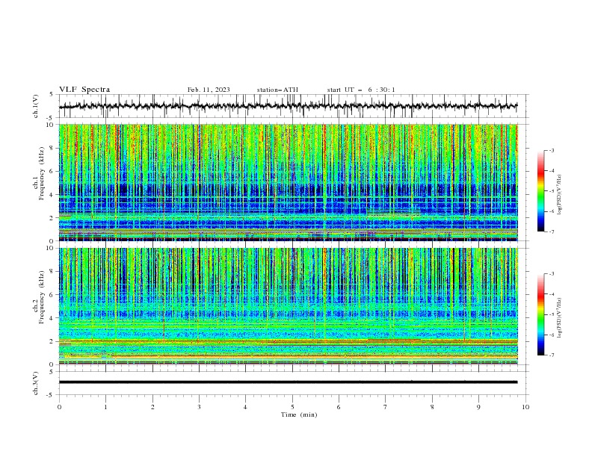Click the "station=ATH" header label
Viewport: 592px width, 457px height.
pyautogui.click(x=277, y=90)
